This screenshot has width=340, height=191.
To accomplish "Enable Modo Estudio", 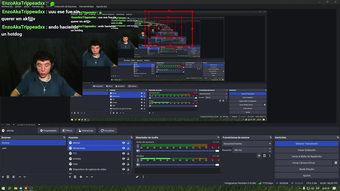I will 307,169.
